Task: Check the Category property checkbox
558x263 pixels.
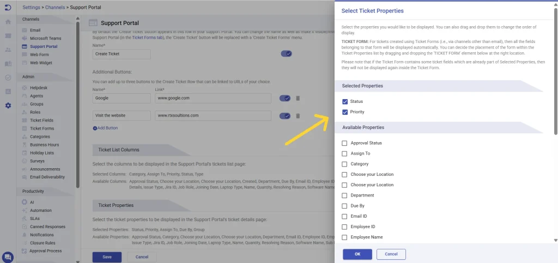Action: coord(344,164)
